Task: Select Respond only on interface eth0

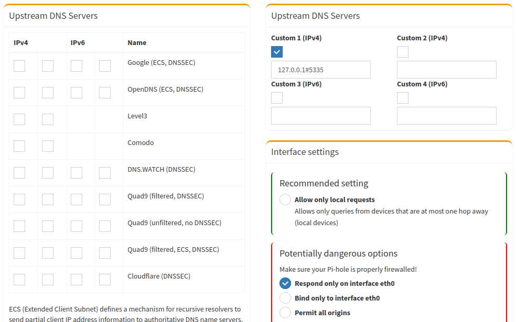Action: pos(285,283)
